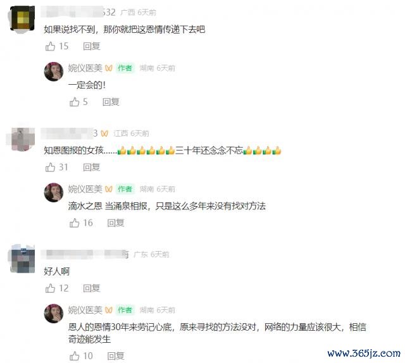Click the 作者 tag in the second reply
The height and width of the screenshot is (363, 405).
(125, 189)
